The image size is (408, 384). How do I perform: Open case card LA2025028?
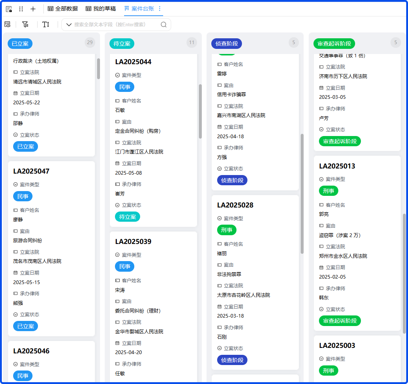pyautogui.click(x=235, y=205)
